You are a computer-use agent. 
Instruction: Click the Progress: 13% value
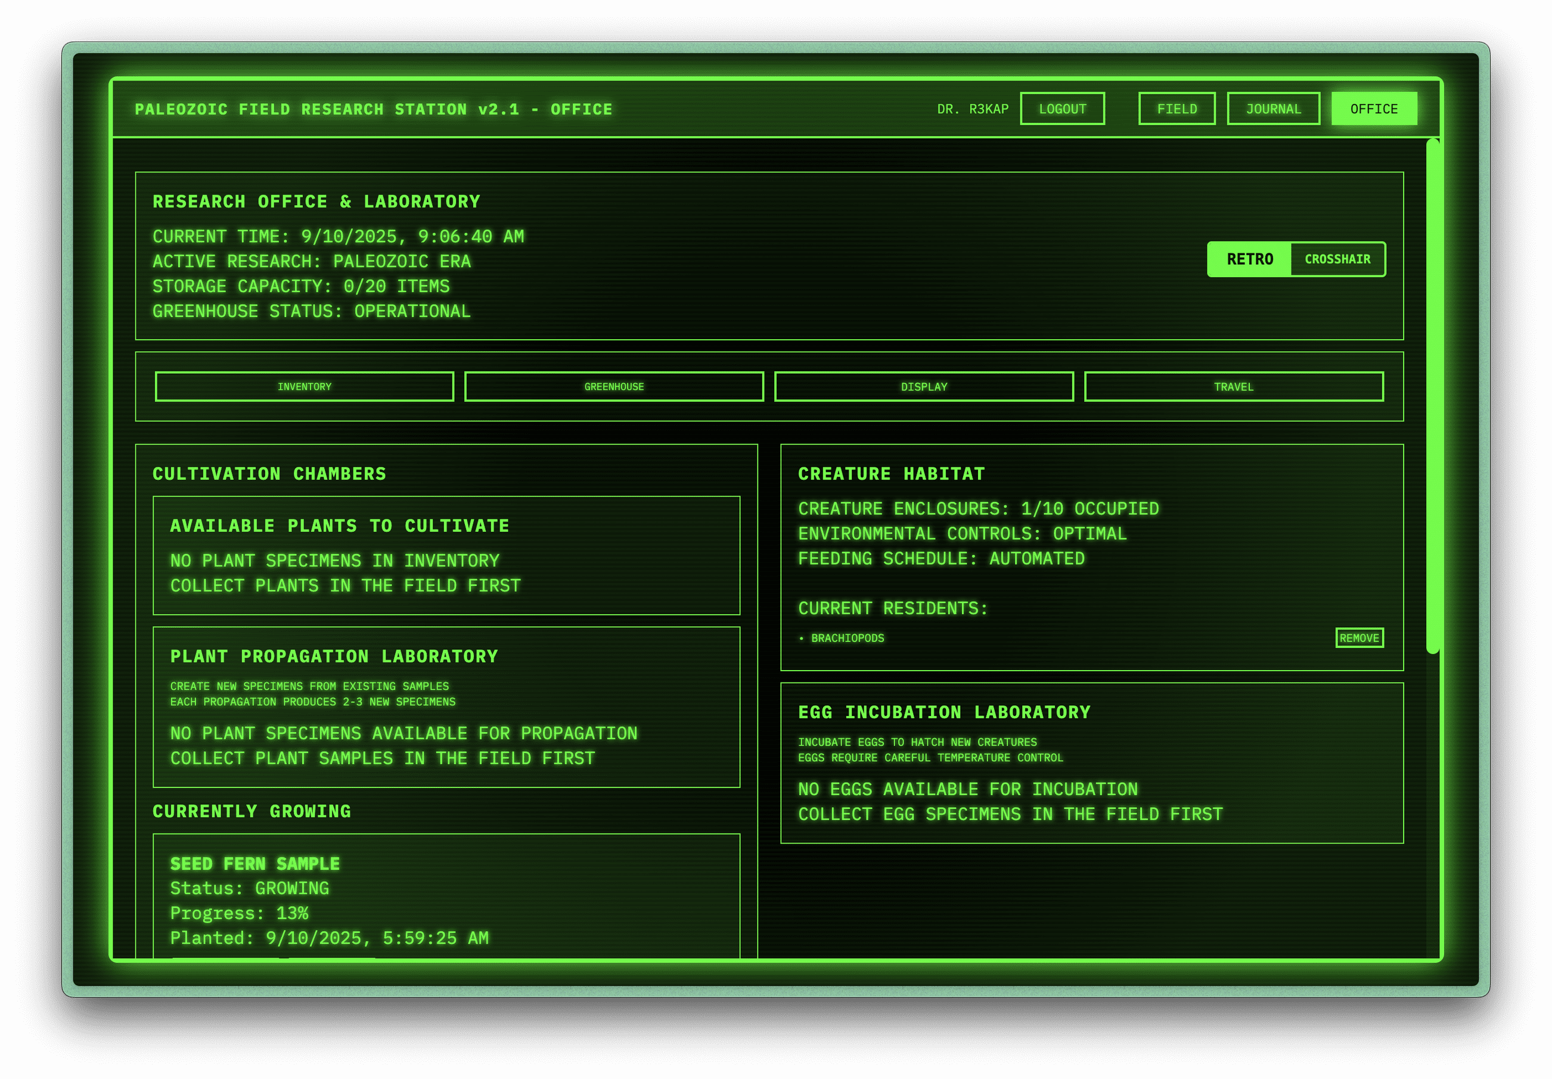(x=239, y=913)
